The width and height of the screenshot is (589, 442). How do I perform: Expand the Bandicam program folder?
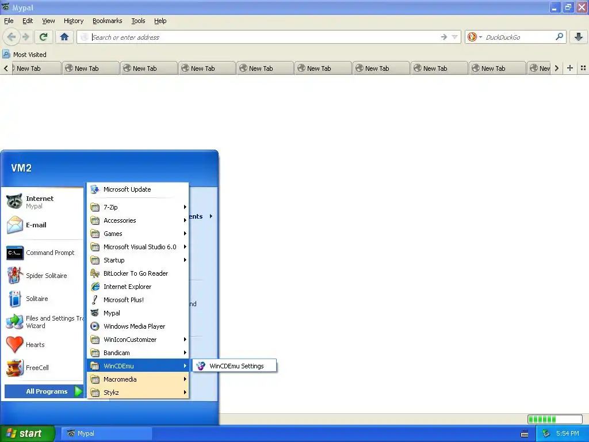click(138, 353)
